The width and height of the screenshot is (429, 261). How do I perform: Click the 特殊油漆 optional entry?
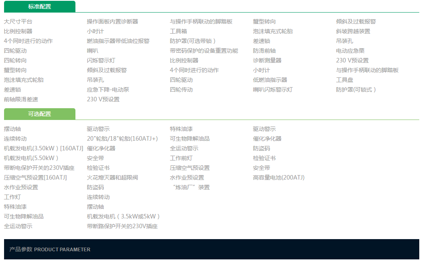click(15, 206)
